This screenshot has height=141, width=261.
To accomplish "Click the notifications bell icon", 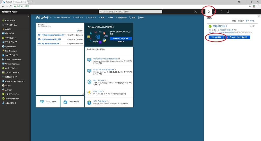I will pyautogui.click(x=208, y=12).
